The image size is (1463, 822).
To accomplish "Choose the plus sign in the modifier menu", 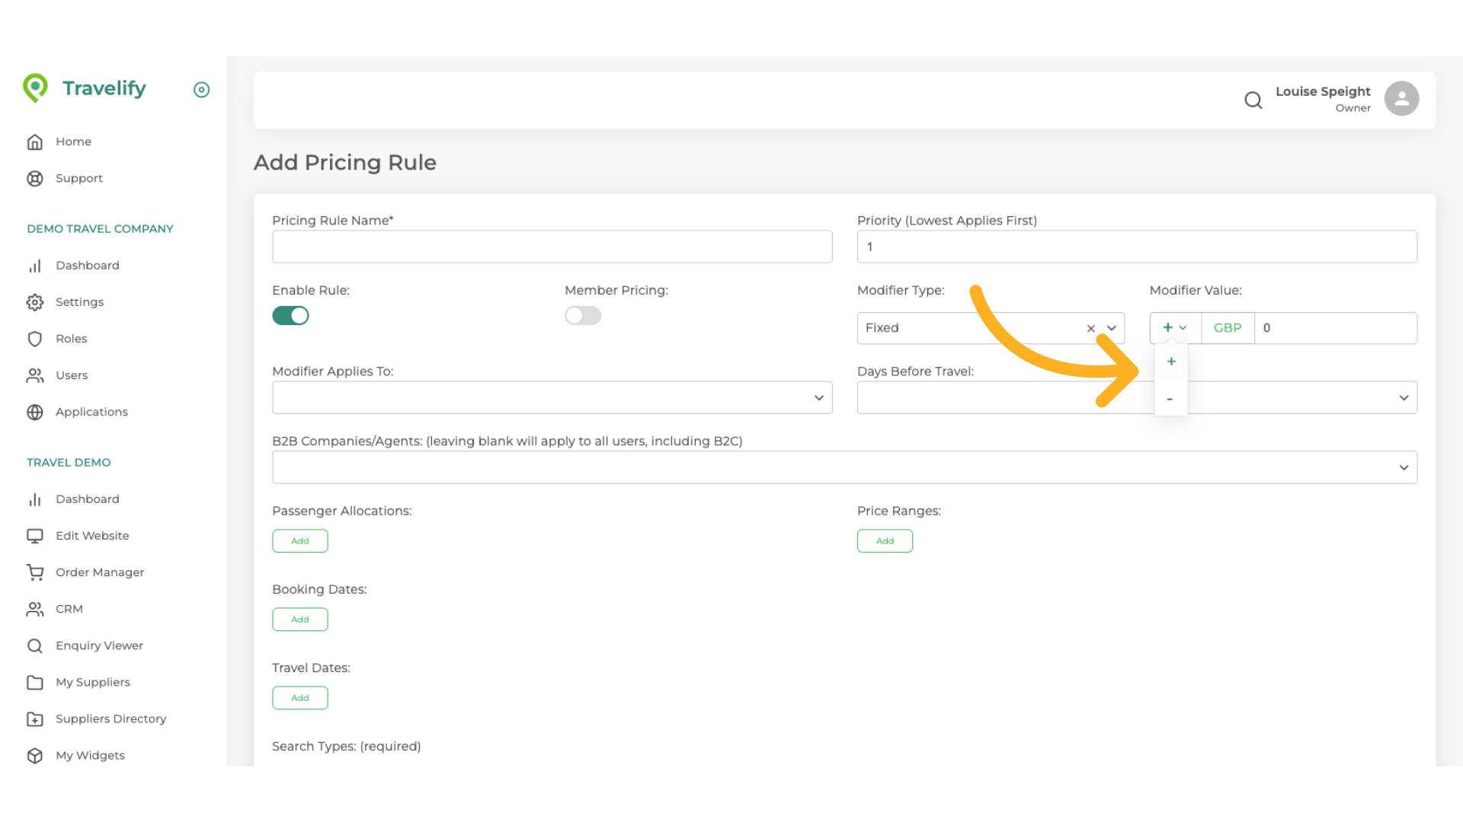I will 1171,361.
